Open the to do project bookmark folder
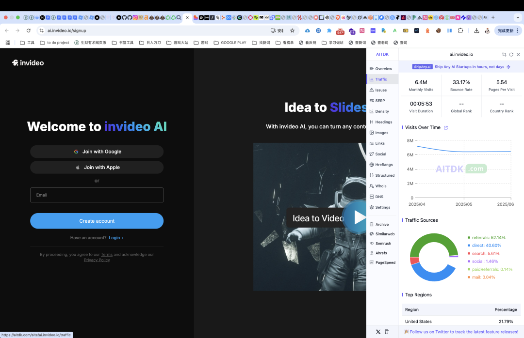The height and width of the screenshot is (338, 524). pos(54,43)
